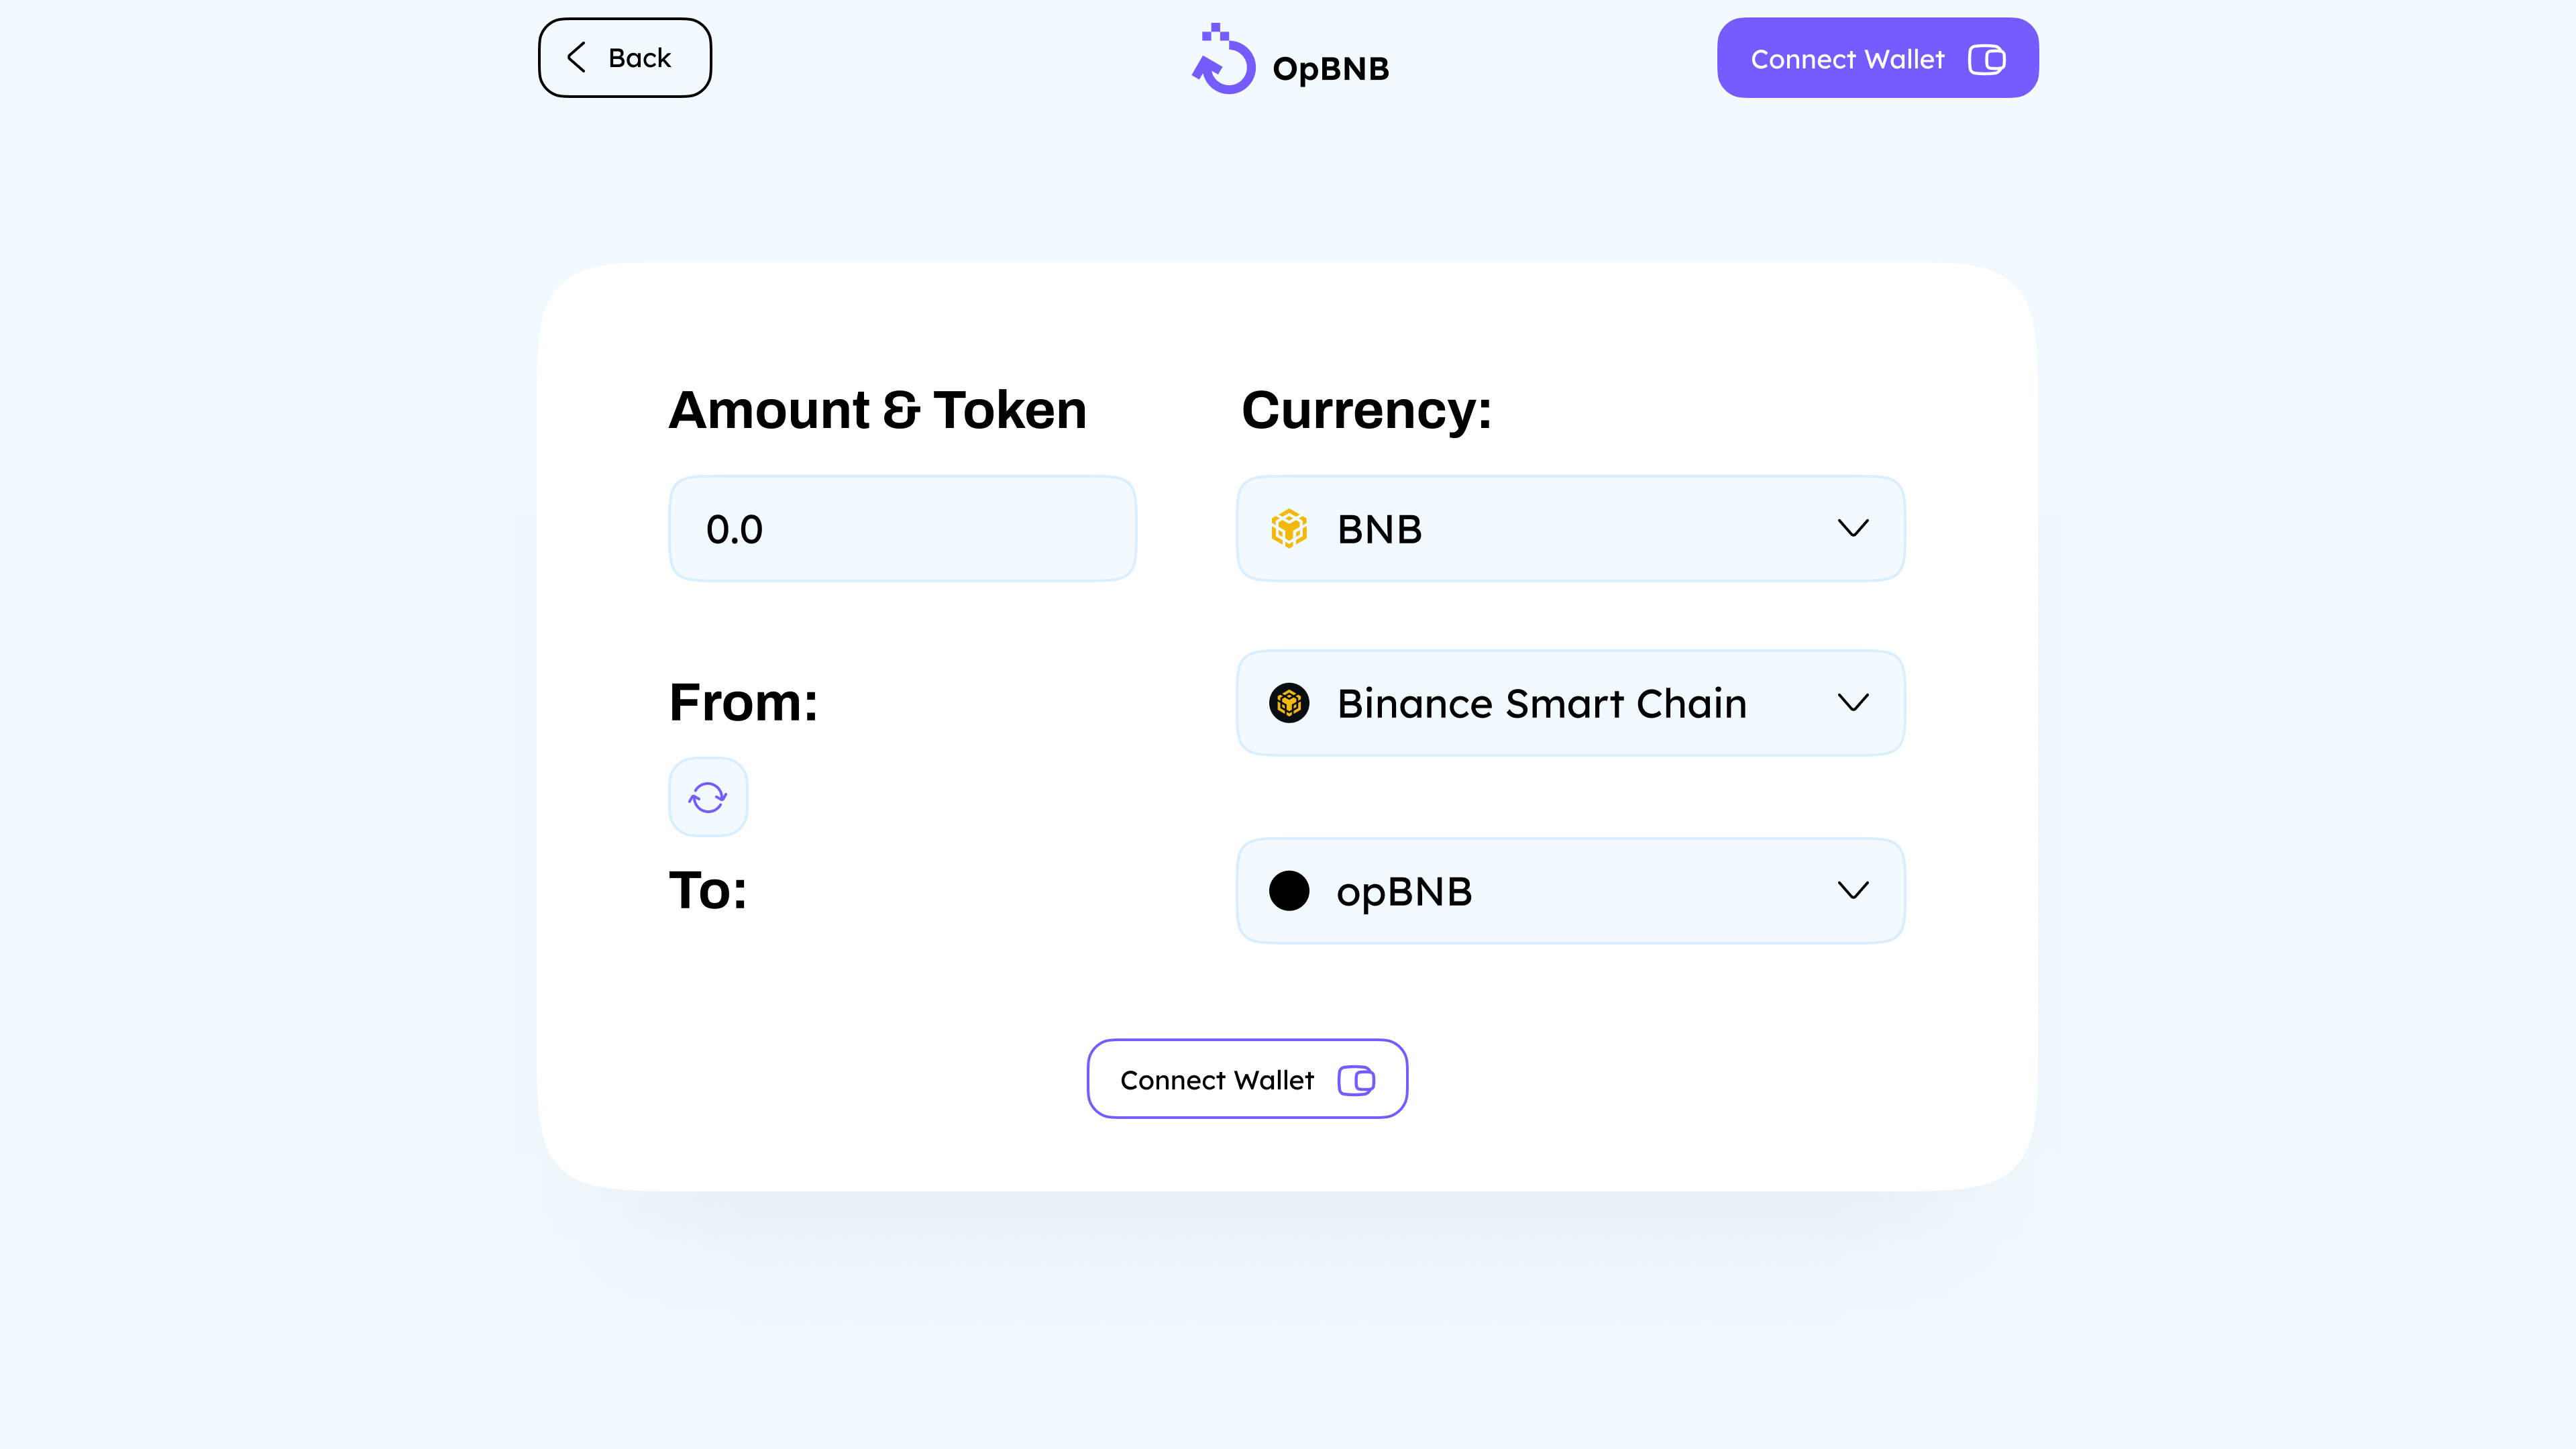Click the OpBNB logo icon

coord(1223,60)
